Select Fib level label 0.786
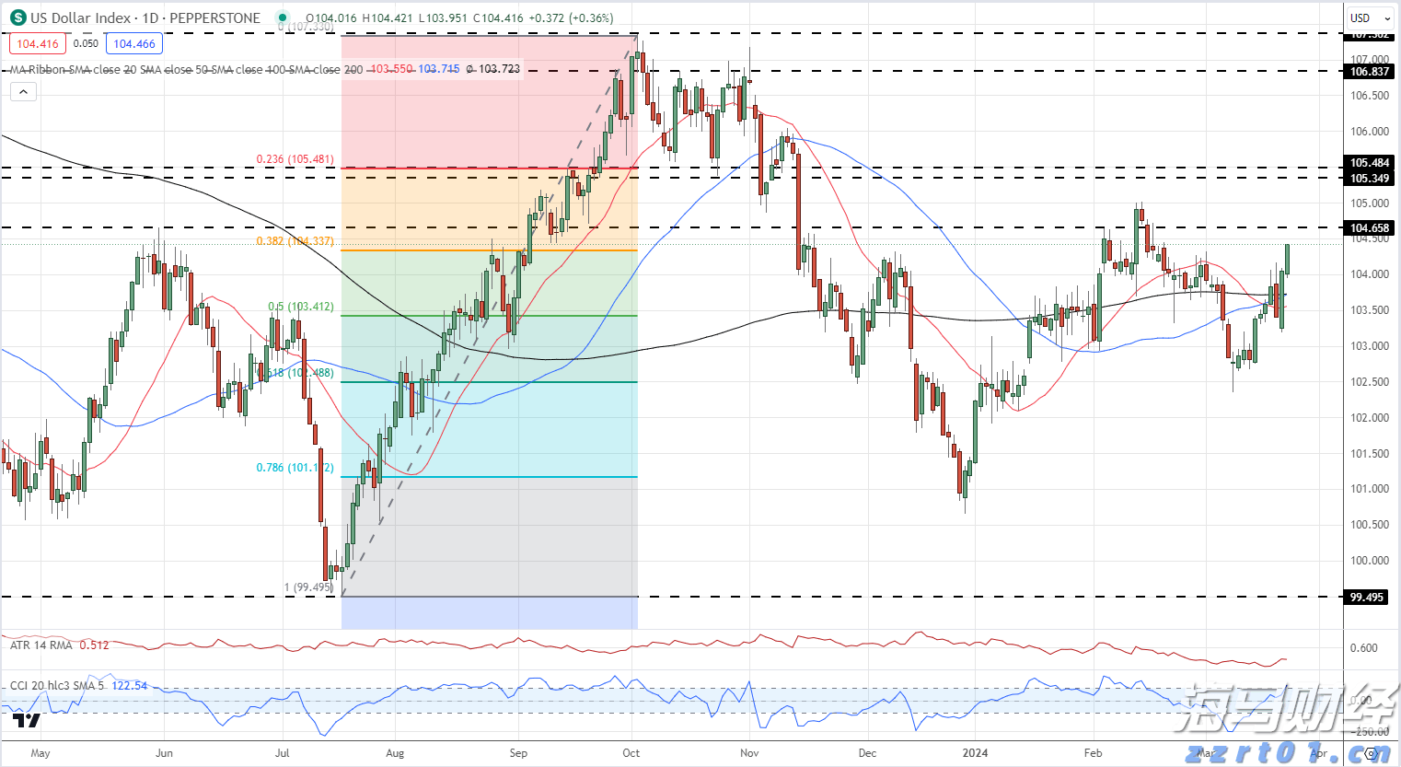 point(295,468)
